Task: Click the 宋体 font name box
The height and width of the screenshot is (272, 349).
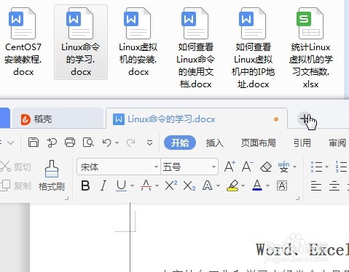Action: coord(116,167)
